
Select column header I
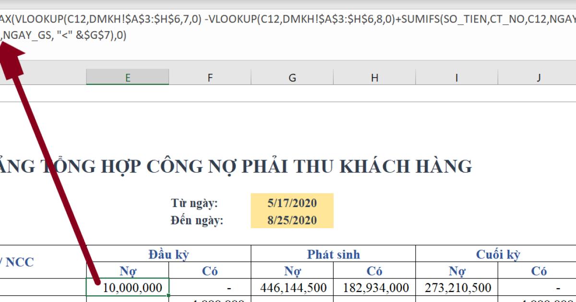click(x=456, y=77)
